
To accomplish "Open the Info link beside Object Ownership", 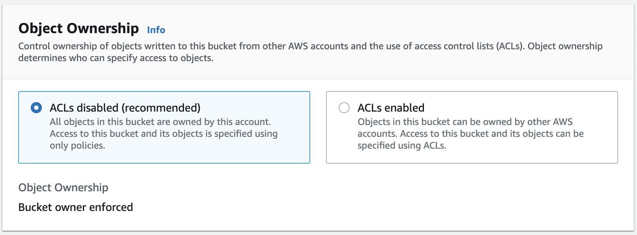I will tap(156, 30).
